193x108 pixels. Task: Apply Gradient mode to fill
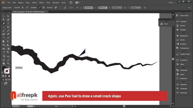click(6, 76)
